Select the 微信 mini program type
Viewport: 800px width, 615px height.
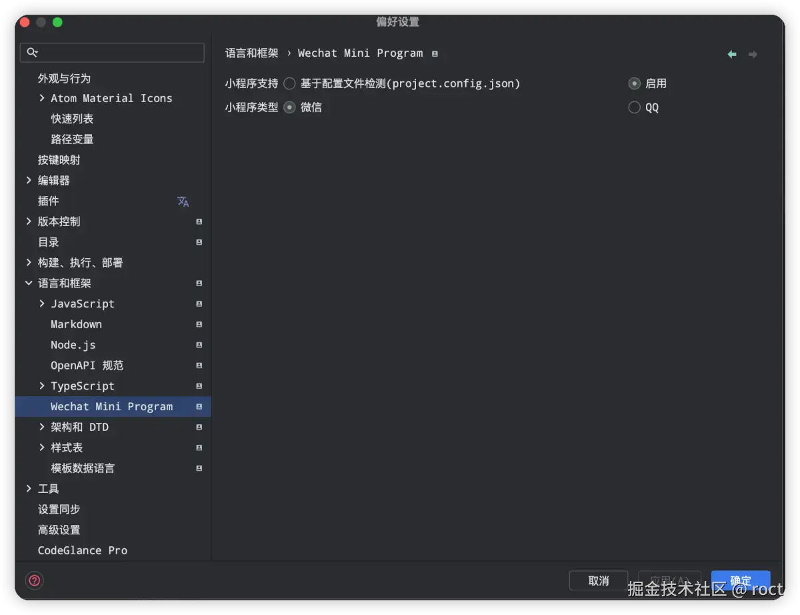tap(289, 107)
